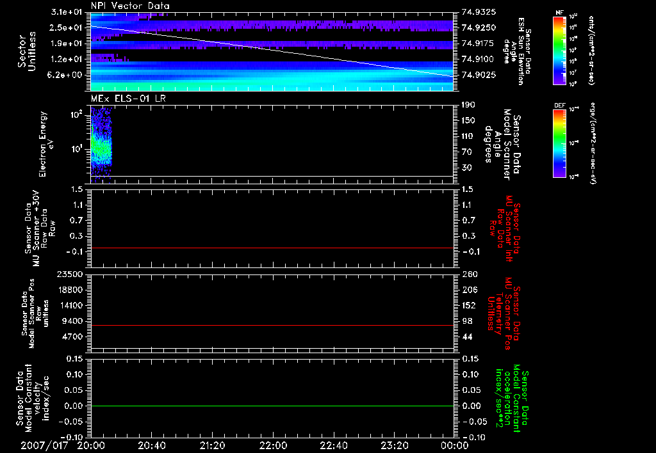Viewport: 656px width, 453px height.
Task: Click the 150 scanner angle tick
Action: tap(468, 120)
